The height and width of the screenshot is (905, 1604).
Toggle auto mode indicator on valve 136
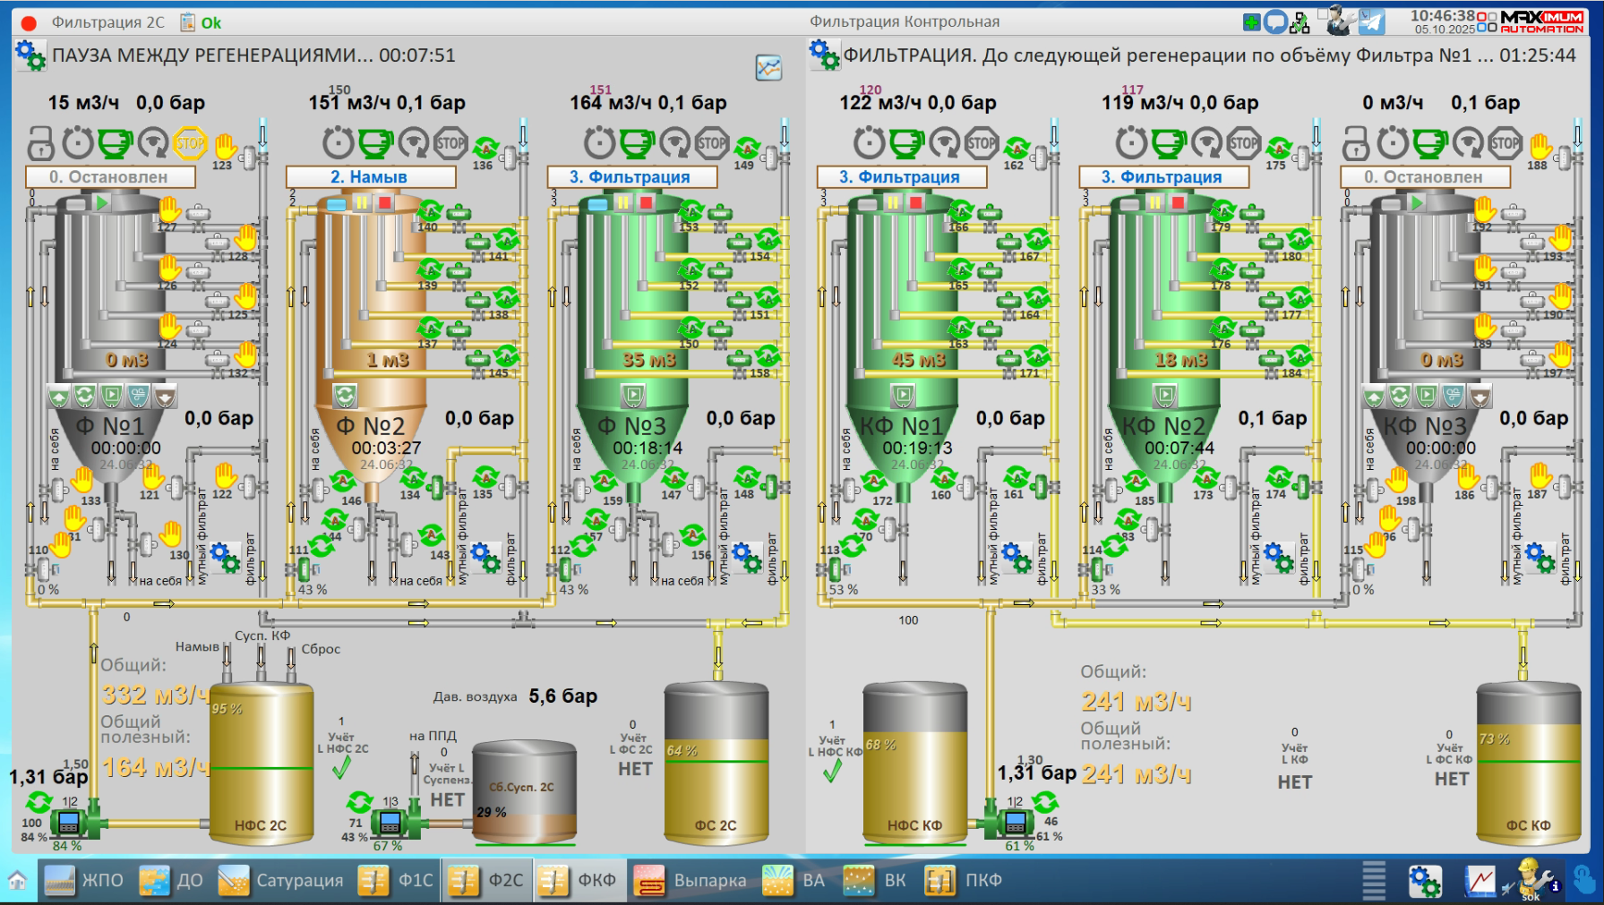pos(485,147)
